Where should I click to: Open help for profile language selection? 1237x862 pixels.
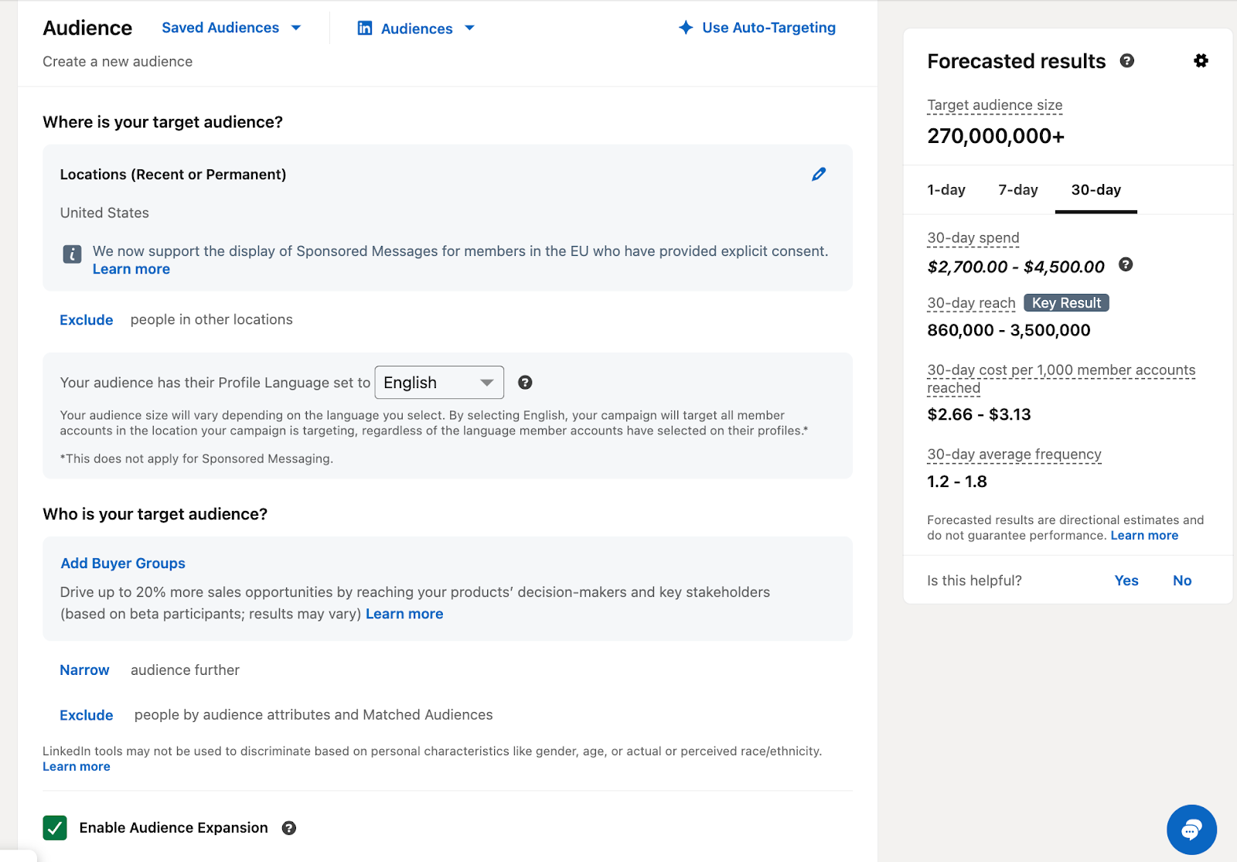click(x=526, y=382)
